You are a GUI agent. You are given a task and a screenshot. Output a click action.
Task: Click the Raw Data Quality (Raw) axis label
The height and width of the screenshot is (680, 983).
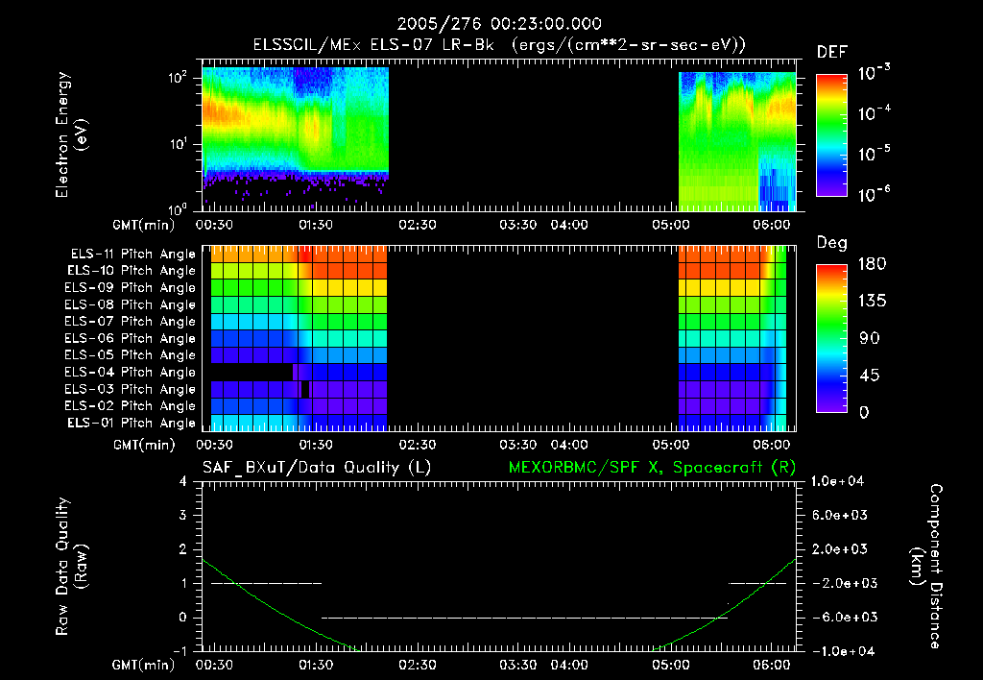71,567
